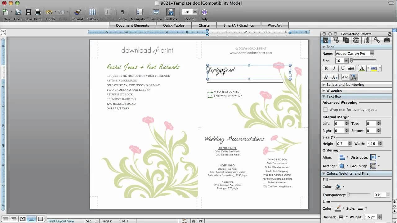Open the WordArt tab

274,25
